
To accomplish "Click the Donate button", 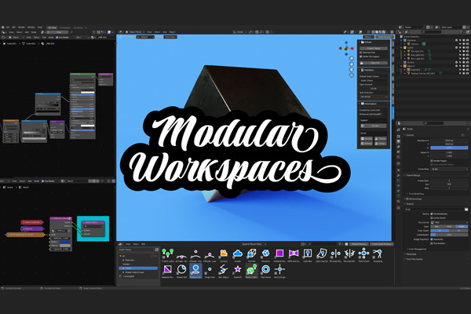I will coord(374,126).
